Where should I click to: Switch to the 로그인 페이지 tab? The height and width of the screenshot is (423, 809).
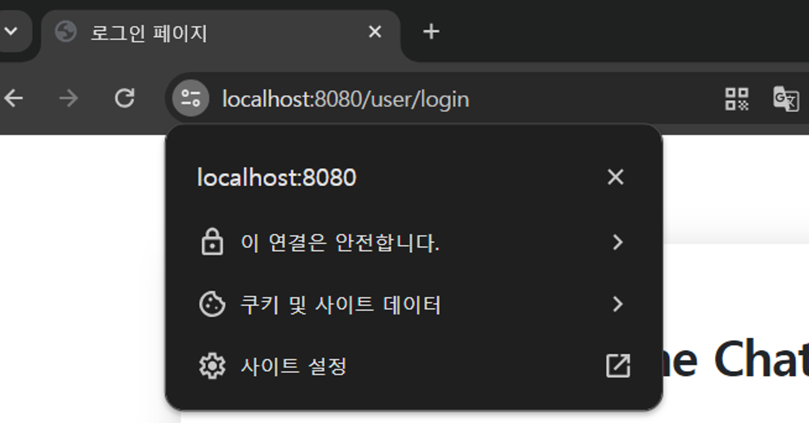[x=148, y=33]
